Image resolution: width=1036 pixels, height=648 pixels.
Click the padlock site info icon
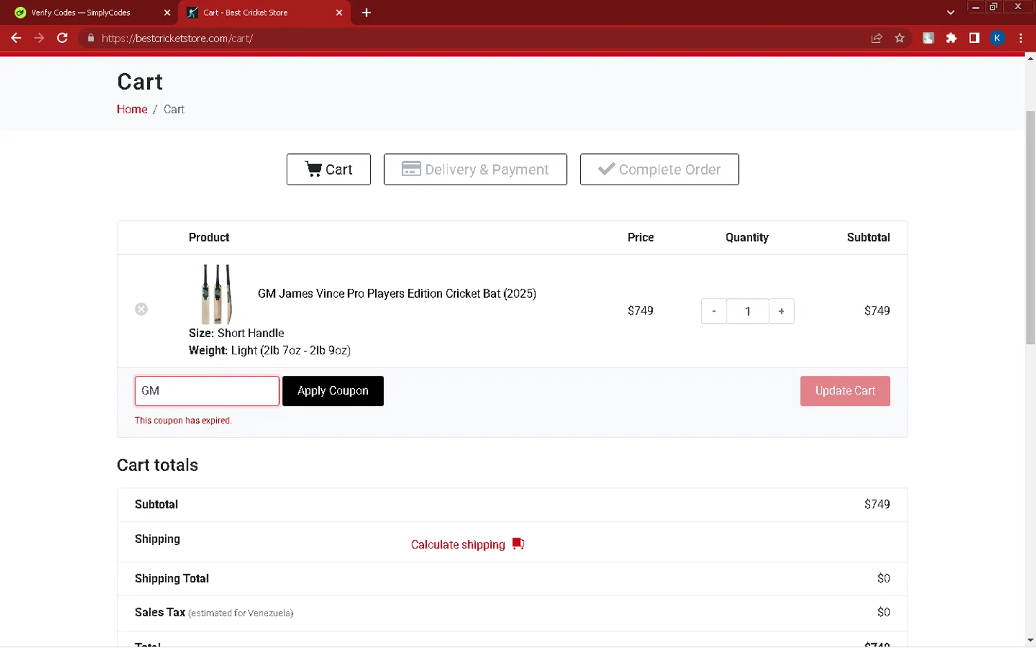coord(90,38)
